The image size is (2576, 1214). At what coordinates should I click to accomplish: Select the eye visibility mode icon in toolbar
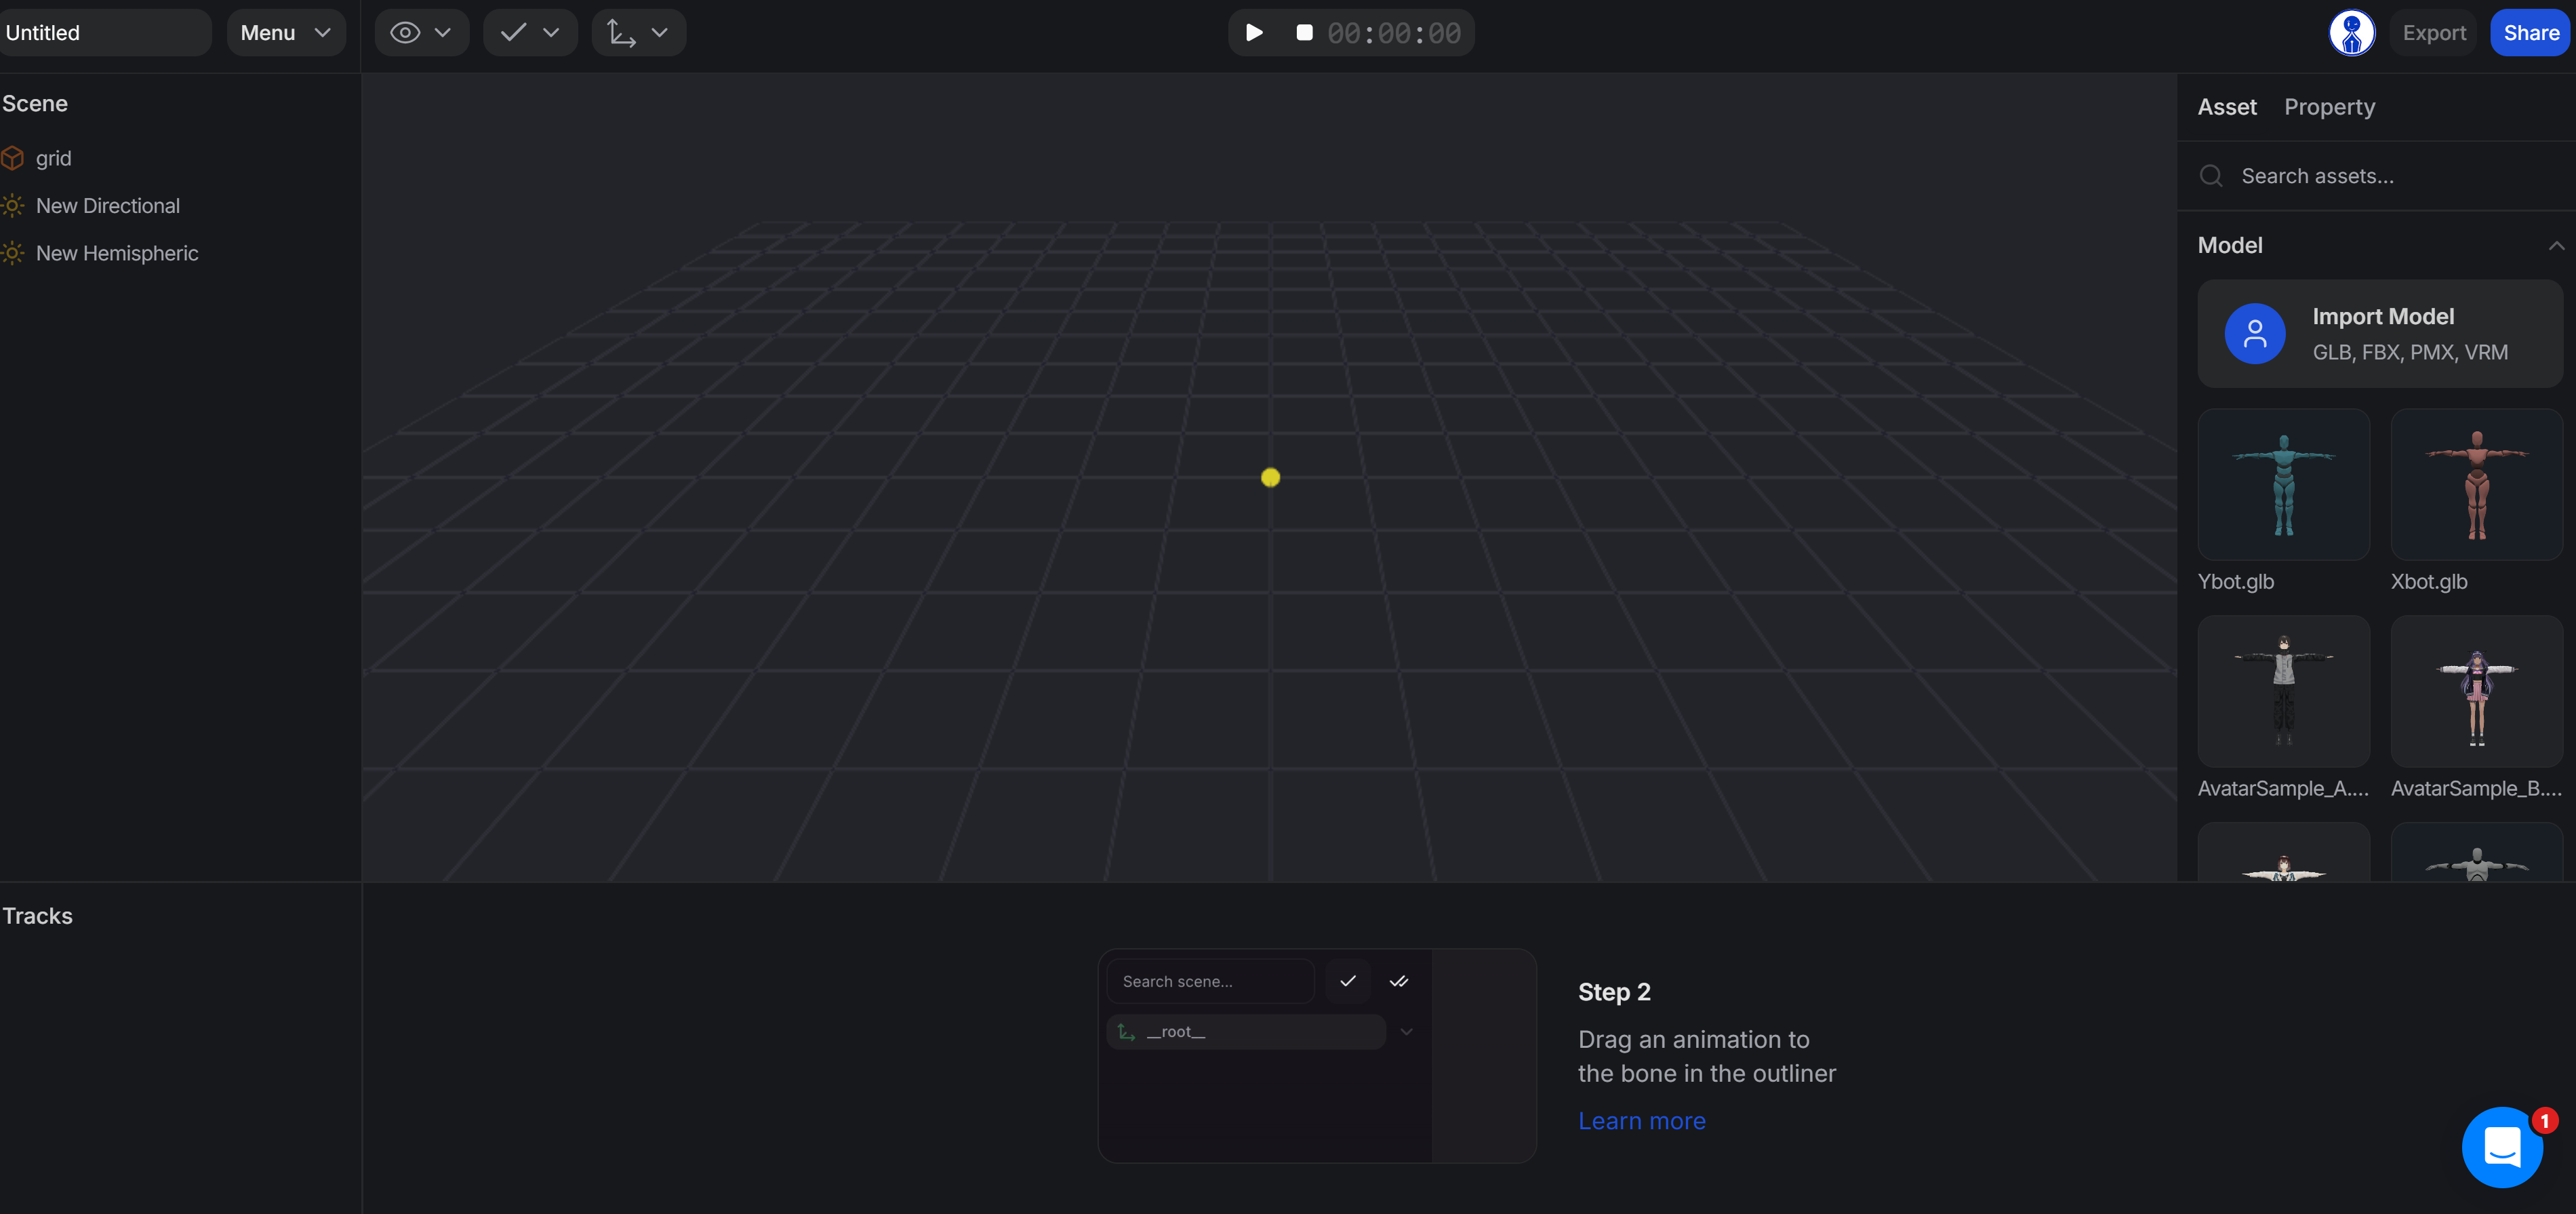pos(406,32)
